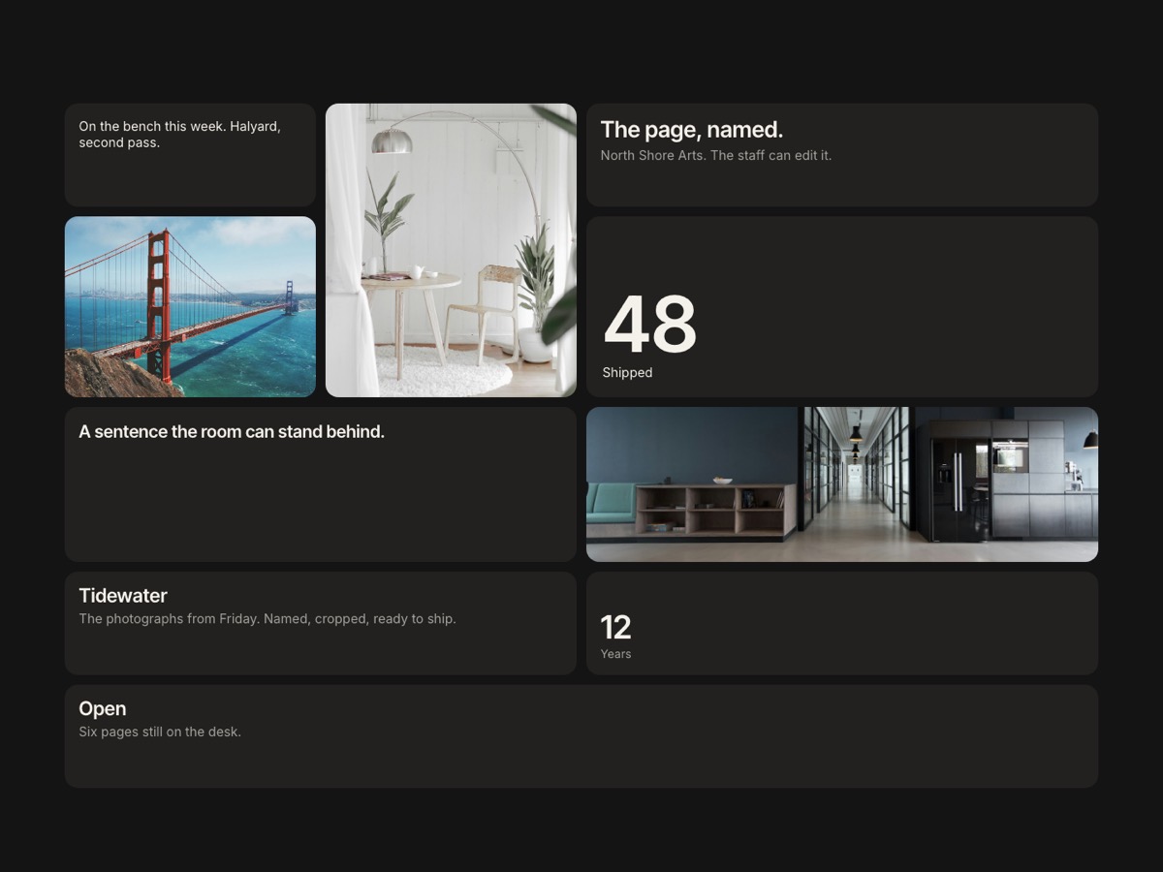Click 'The photographs from Friday' description
This screenshot has height=872, width=1163.
267,619
